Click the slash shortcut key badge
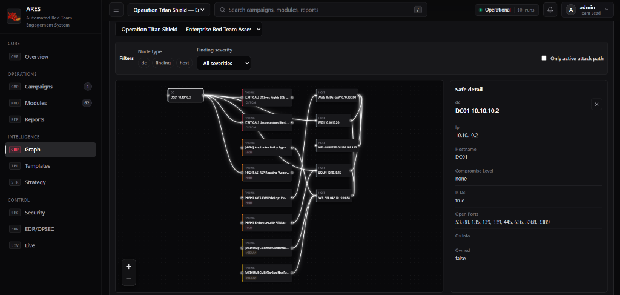The width and height of the screenshot is (620, 295). pyautogui.click(x=418, y=10)
